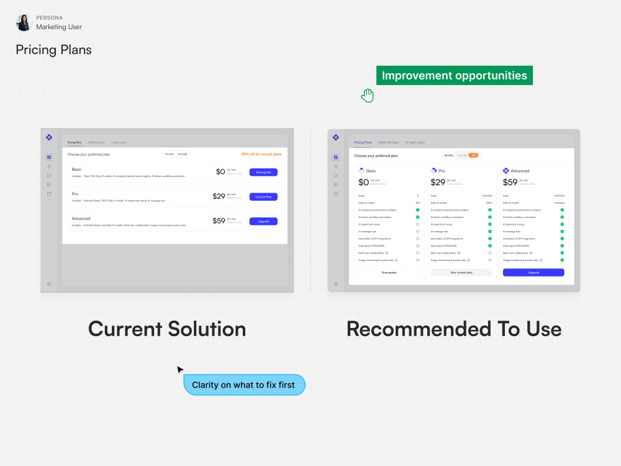Click the $29 price in Current Solution Pro row
Image resolution: width=621 pixels, height=466 pixels.
219,196
